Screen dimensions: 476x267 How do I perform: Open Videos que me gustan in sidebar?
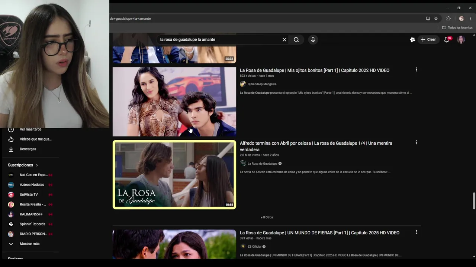[30, 139]
